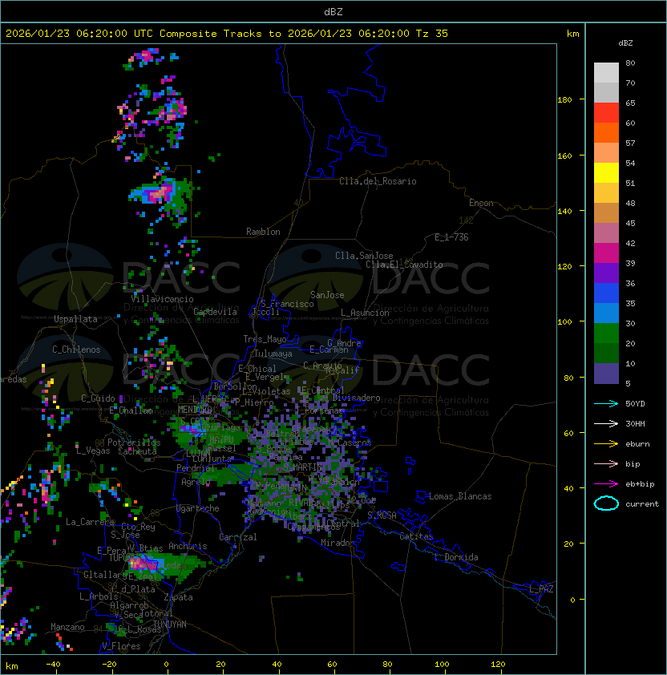
Task: Select the yellow 51 dBZ color swatch
Action: pyautogui.click(x=606, y=173)
